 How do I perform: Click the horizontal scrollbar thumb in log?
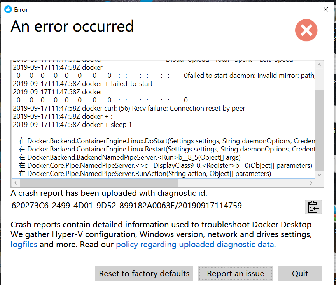98,183
